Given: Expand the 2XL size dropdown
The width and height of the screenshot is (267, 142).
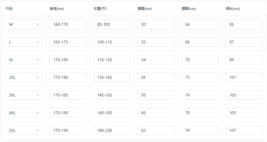Looking at the screenshot, I should pos(24,77).
